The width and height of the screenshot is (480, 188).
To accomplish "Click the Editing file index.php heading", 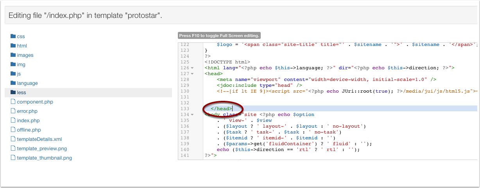I will [x=85, y=16].
